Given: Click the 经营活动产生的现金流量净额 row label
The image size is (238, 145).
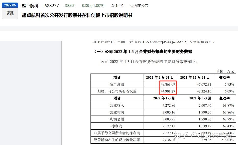Looking at the screenshot, I should pos(117,140).
